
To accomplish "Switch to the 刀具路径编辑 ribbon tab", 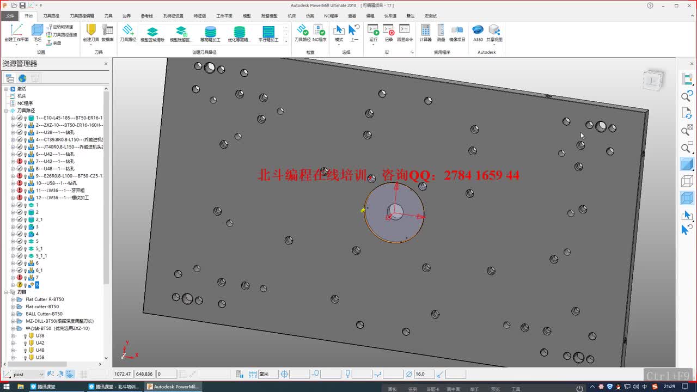I will [82, 16].
